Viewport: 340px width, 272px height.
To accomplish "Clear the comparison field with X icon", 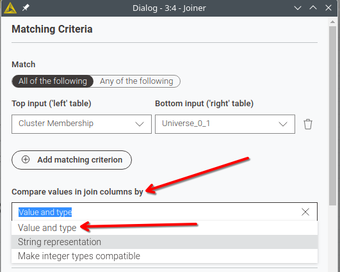I will click(x=305, y=212).
